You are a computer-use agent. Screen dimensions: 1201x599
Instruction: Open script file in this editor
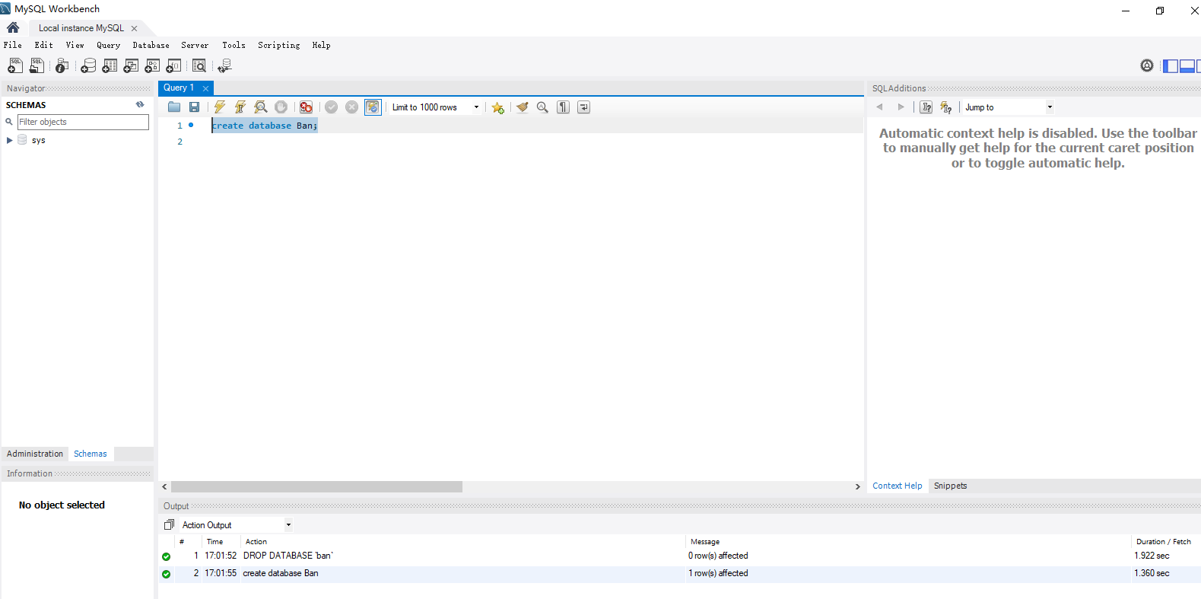pyautogui.click(x=174, y=107)
